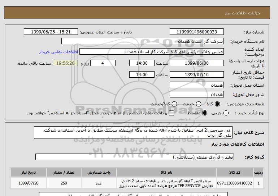Screen dimensions: 278x196
Task: Click the row number cell 1
Action: (x=259, y=183)
